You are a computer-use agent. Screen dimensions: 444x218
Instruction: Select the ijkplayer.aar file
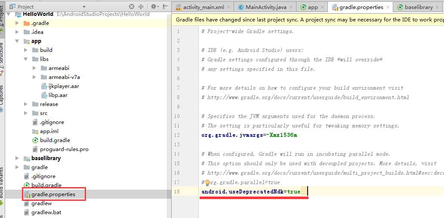tap(64, 86)
